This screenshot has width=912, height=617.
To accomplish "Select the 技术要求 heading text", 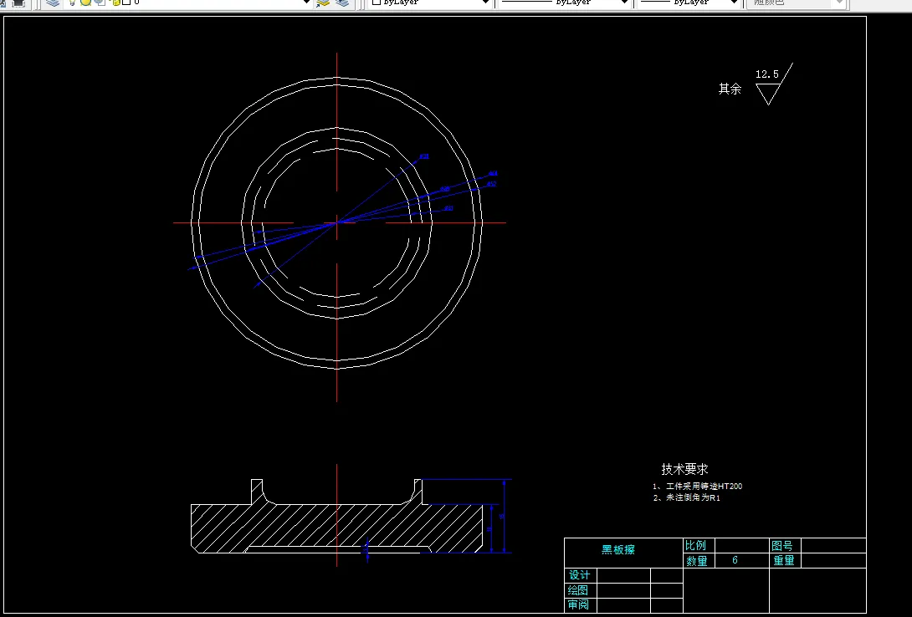I will pos(684,469).
